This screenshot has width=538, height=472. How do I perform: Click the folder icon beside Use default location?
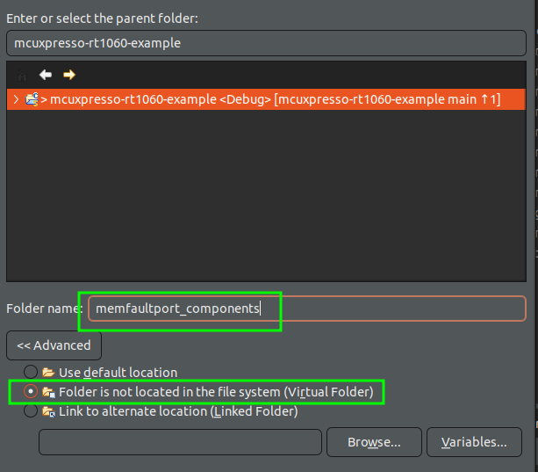pyautogui.click(x=48, y=373)
